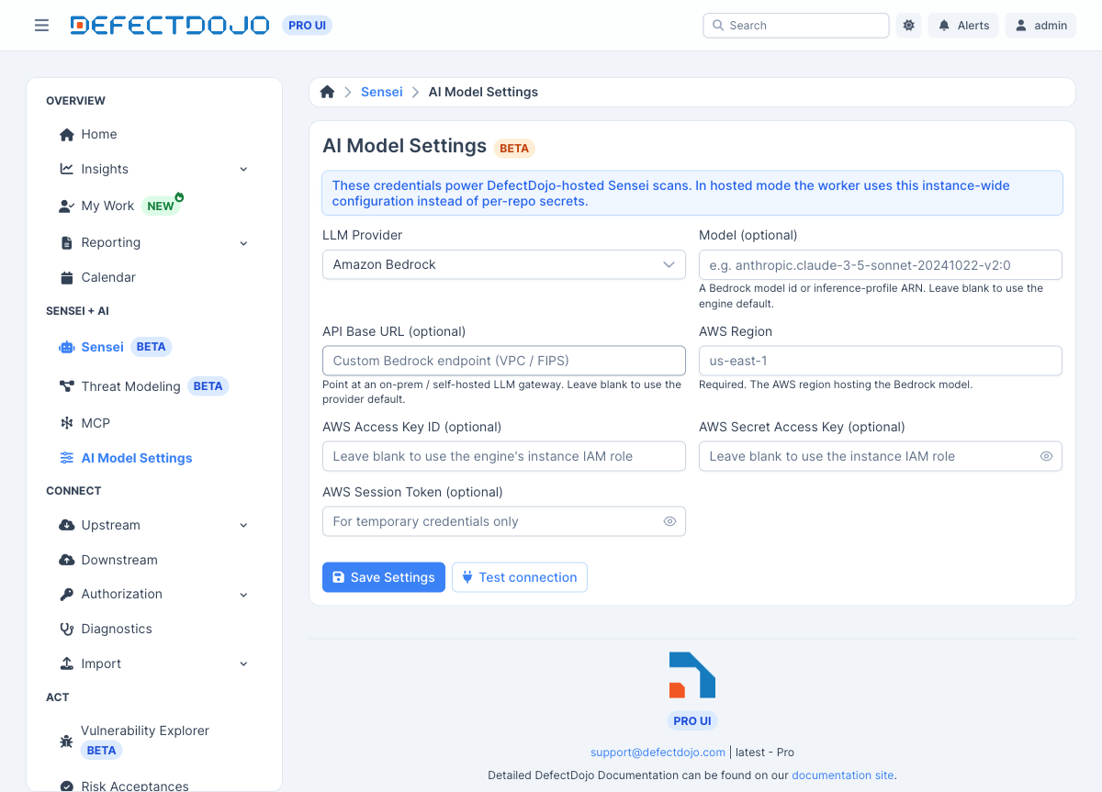This screenshot has height=792, width=1102.
Task: Click the DefectDojo logo in header
Action: (x=170, y=26)
